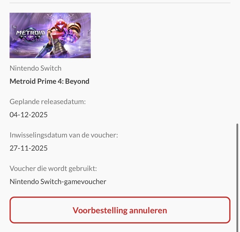Open the Metroid Prime 4 game artwork thumbnail
This screenshot has height=232, width=240.
(50, 35)
